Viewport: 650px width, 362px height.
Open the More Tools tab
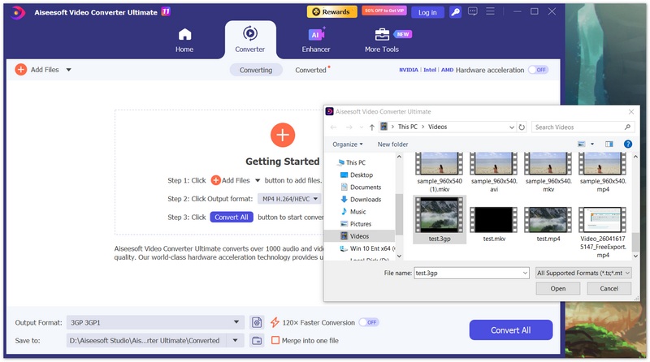[382, 40]
